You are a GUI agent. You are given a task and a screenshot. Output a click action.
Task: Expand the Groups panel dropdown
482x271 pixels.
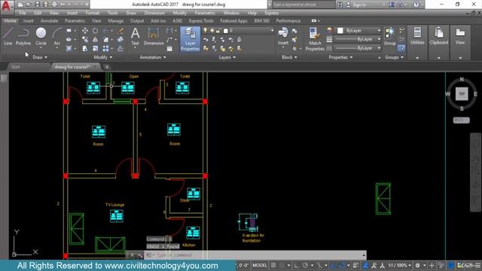(394, 57)
